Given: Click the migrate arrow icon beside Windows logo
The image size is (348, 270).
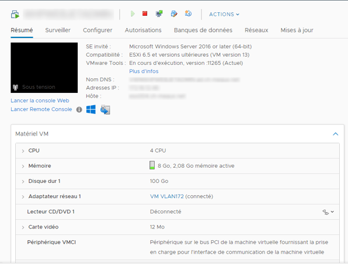Looking at the screenshot, I should pos(105,109).
